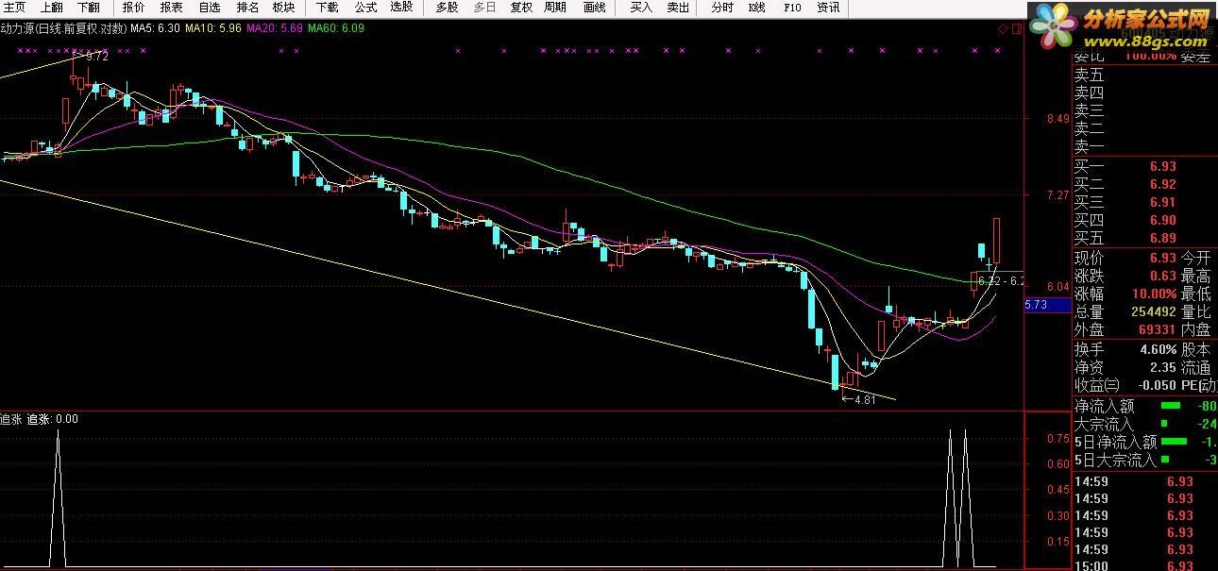Select the 卖一 ask row
1218x571 pixels.
point(1144,146)
